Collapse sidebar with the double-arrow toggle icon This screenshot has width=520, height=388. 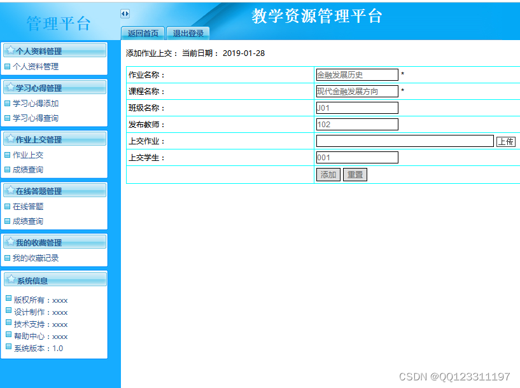tap(125, 13)
